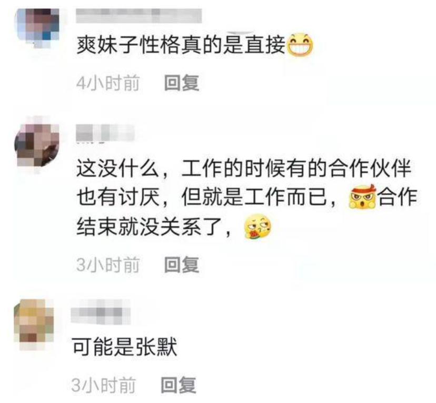Click 回复 under the 爽妹子性格真的是直接 comment
The image size is (436, 403).
coord(182,83)
